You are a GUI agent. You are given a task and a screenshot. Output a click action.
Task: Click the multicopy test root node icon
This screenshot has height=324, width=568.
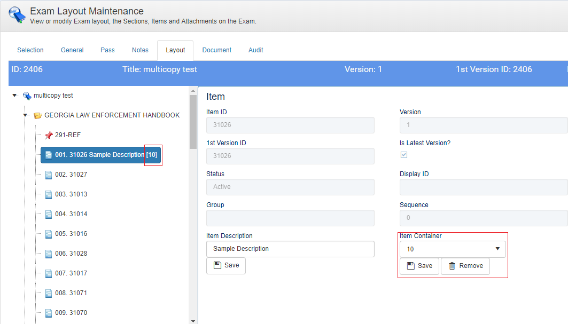tap(27, 96)
